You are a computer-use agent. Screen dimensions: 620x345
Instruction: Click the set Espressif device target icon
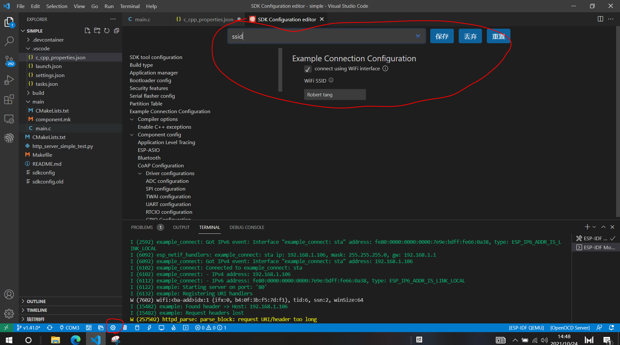click(x=89, y=328)
